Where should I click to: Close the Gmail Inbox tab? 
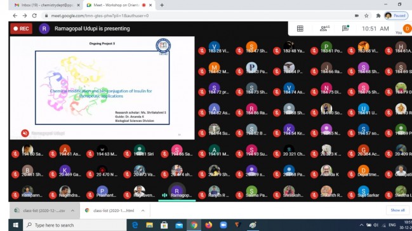click(78, 5)
